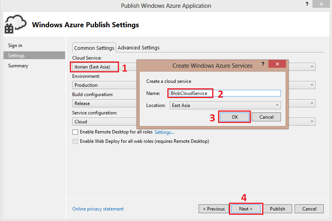332x221 pixels.
Task: Click the help question mark in dialog title
Action: 263,64
